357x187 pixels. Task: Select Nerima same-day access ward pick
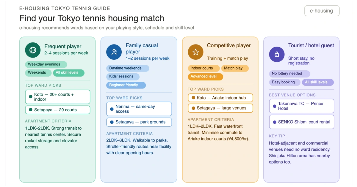[x=139, y=109]
